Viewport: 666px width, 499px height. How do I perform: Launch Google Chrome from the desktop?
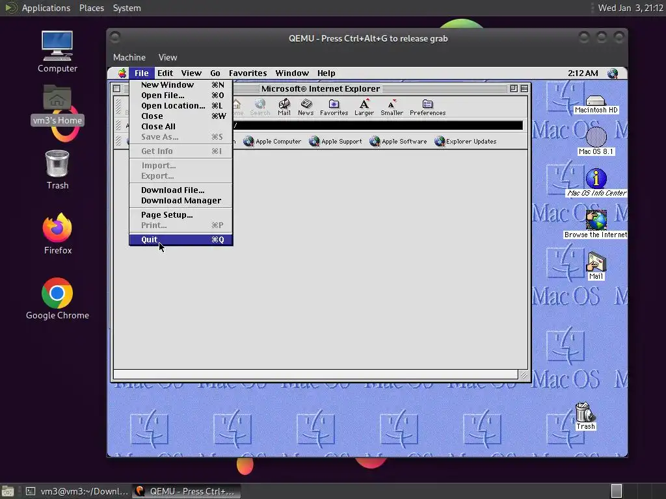[x=57, y=299]
